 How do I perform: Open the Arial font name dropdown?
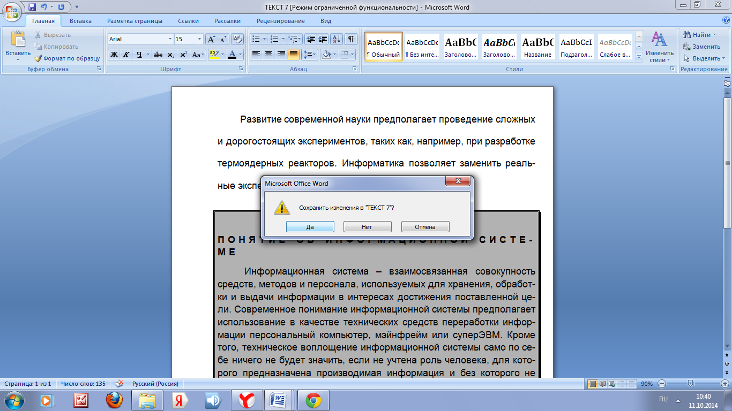coord(170,39)
